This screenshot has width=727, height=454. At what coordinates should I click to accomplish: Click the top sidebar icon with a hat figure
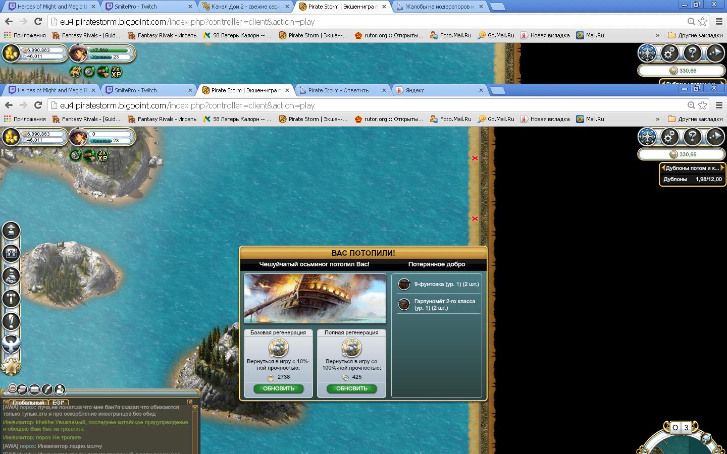11,231
